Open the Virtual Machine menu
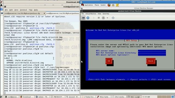175x98 pixels. [x=91, y=14]
